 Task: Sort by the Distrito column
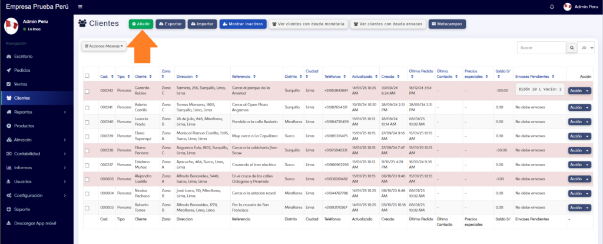pyautogui.click(x=293, y=77)
